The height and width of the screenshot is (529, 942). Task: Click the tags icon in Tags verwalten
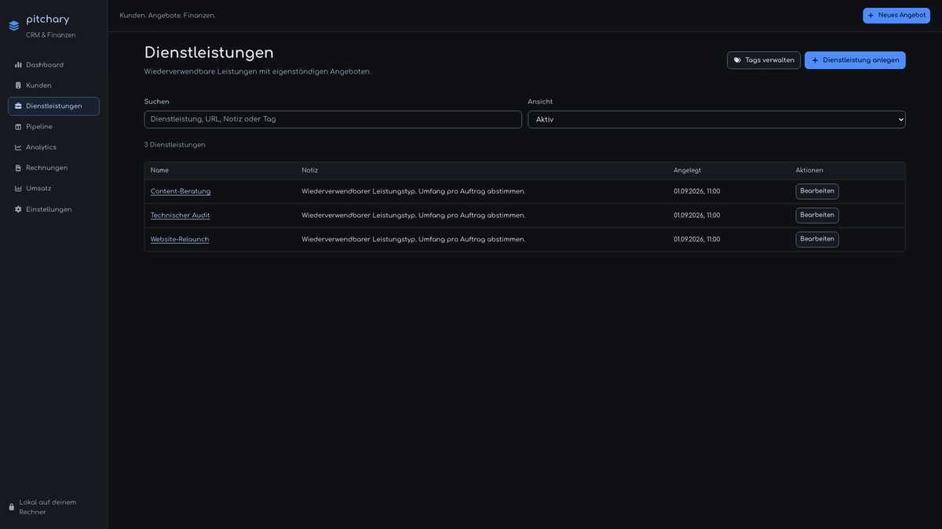point(737,60)
